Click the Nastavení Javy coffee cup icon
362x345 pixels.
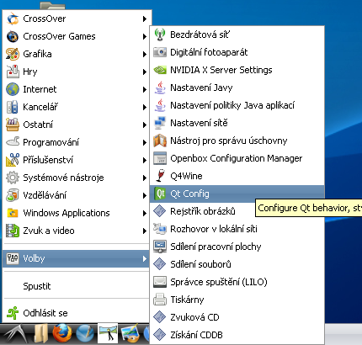pos(160,88)
